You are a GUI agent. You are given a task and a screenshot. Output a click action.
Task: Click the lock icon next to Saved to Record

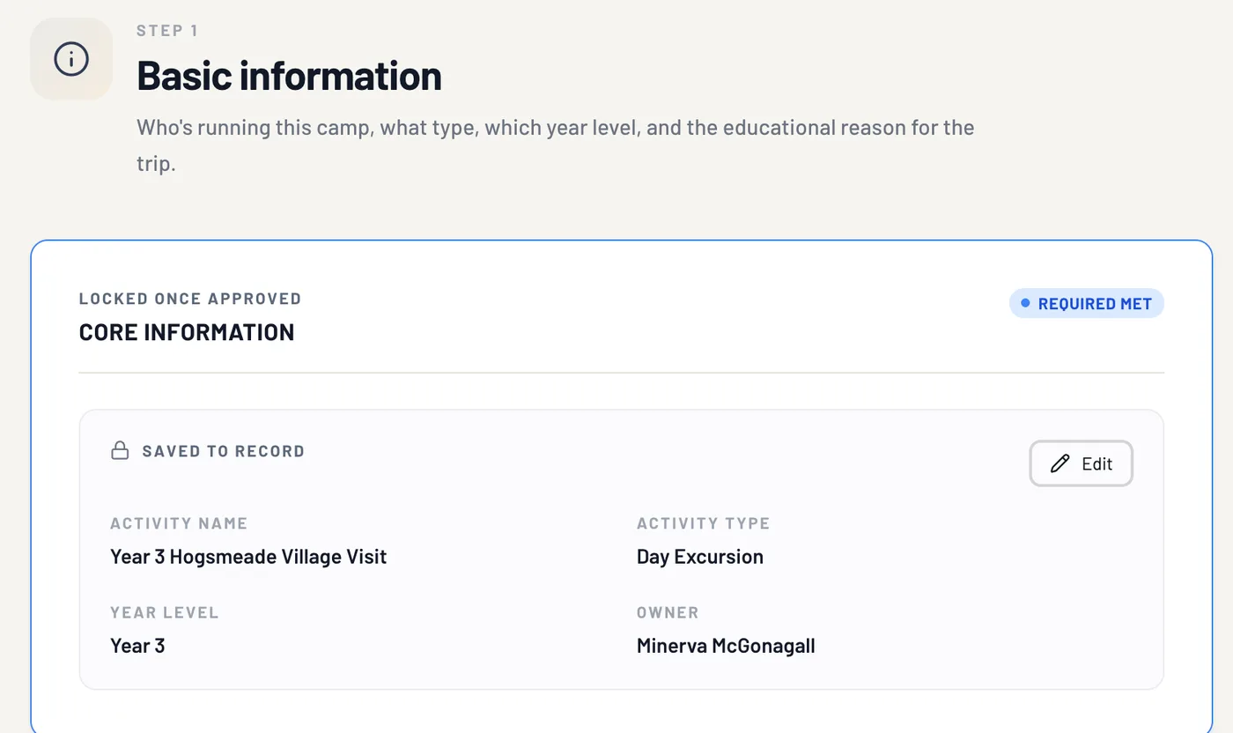[120, 451]
